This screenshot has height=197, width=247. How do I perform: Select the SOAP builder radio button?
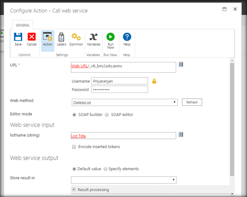(74, 115)
